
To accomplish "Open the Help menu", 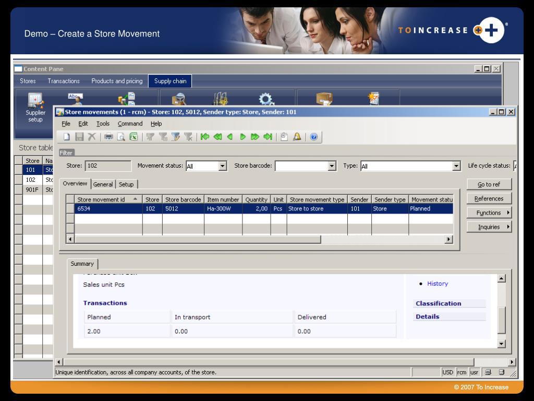I will [x=156, y=124].
